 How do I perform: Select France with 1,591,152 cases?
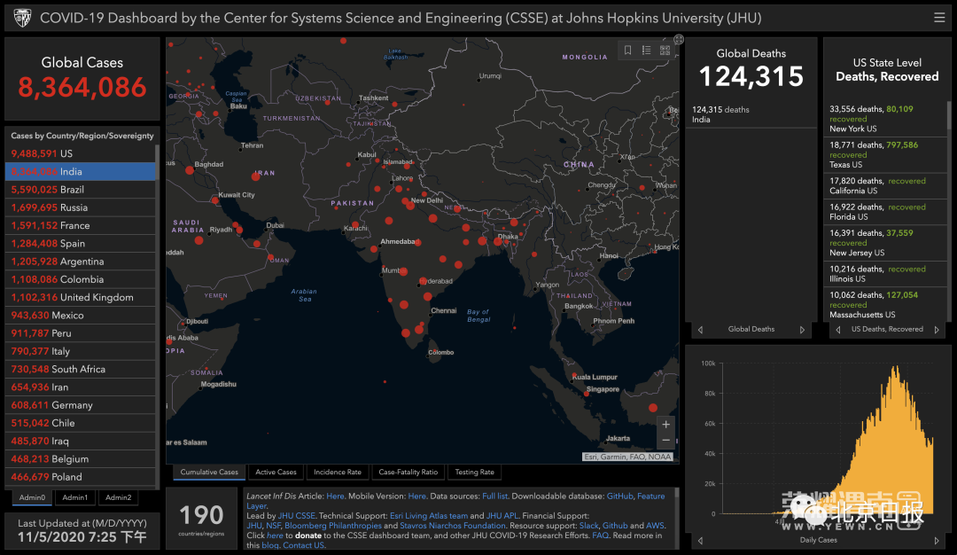pos(80,225)
